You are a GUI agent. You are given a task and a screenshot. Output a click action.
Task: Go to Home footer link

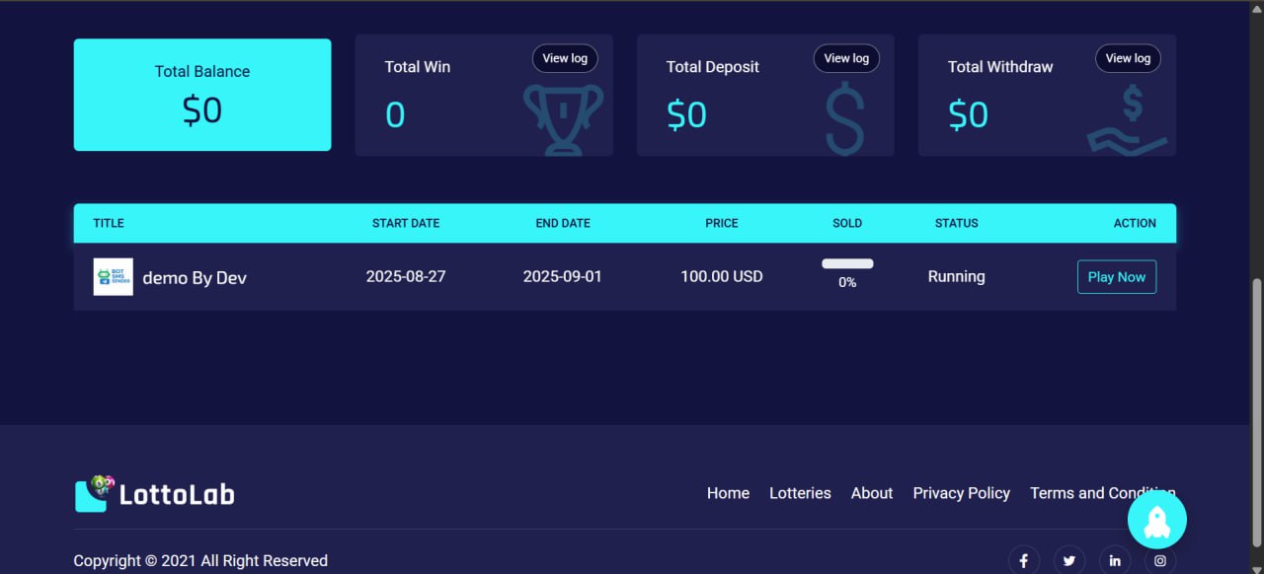[728, 493]
